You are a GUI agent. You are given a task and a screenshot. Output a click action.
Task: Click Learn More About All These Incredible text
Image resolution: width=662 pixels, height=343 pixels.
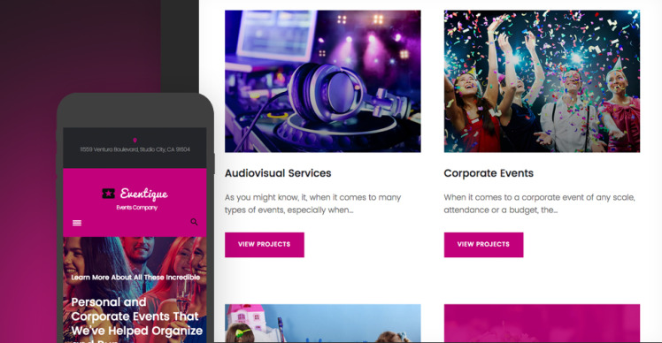[135, 278]
